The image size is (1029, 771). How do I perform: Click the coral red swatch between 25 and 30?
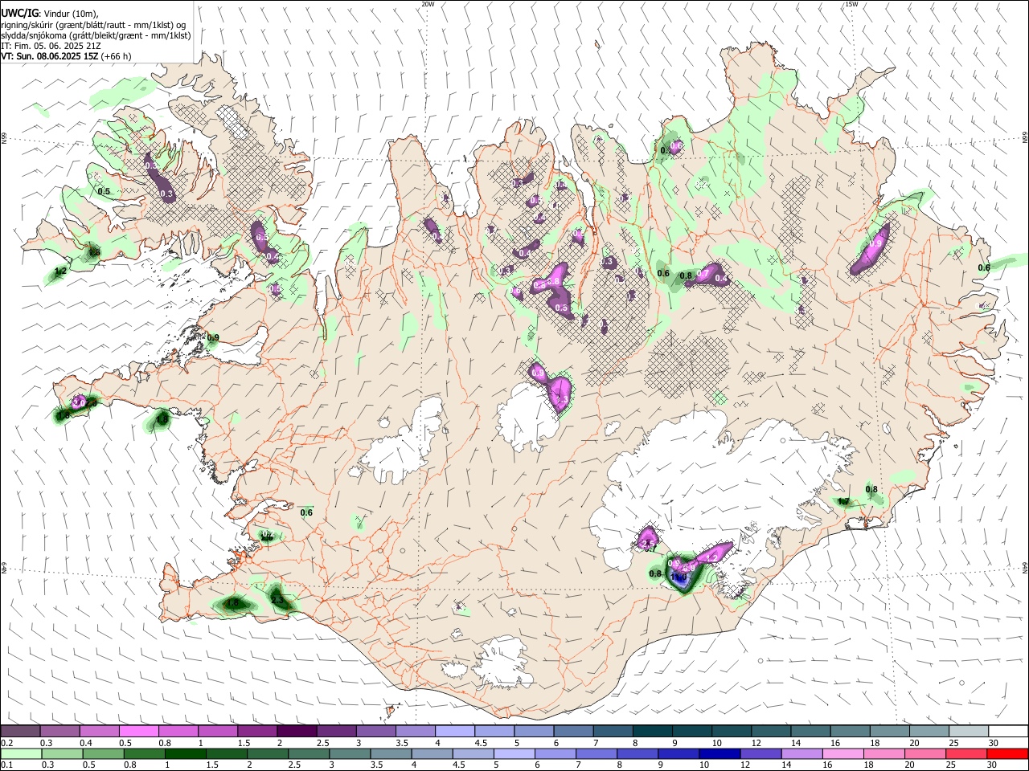[967, 753]
